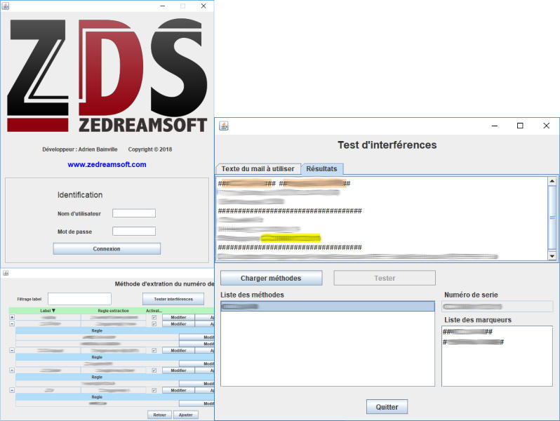This screenshot has height=421, width=560.
Task: Click the results scrollbar up arrow
Action: click(552, 181)
